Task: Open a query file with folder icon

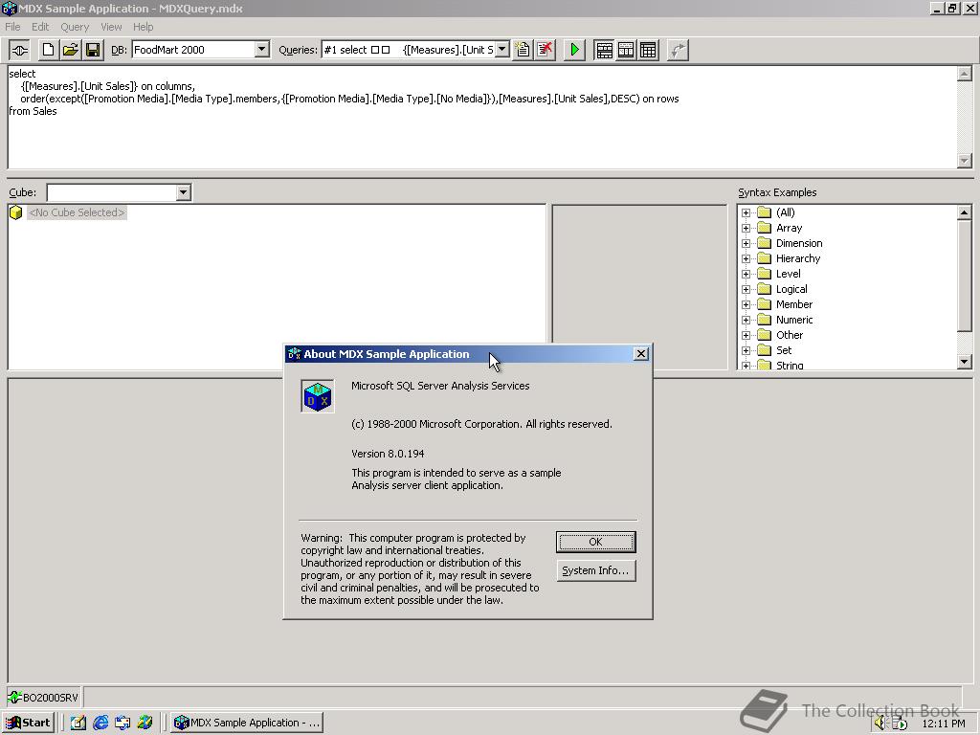Action: click(71, 50)
